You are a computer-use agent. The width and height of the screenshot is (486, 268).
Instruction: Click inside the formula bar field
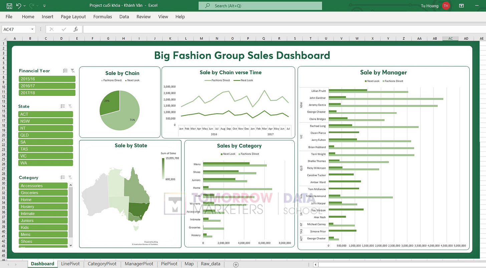[x=284, y=29]
